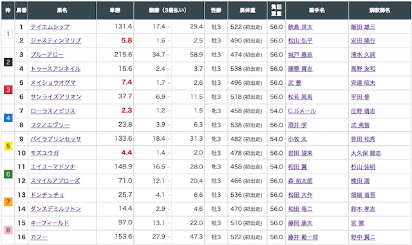Click the green bracket 6 icon
The width and height of the screenshot is (412, 245).
(8, 174)
